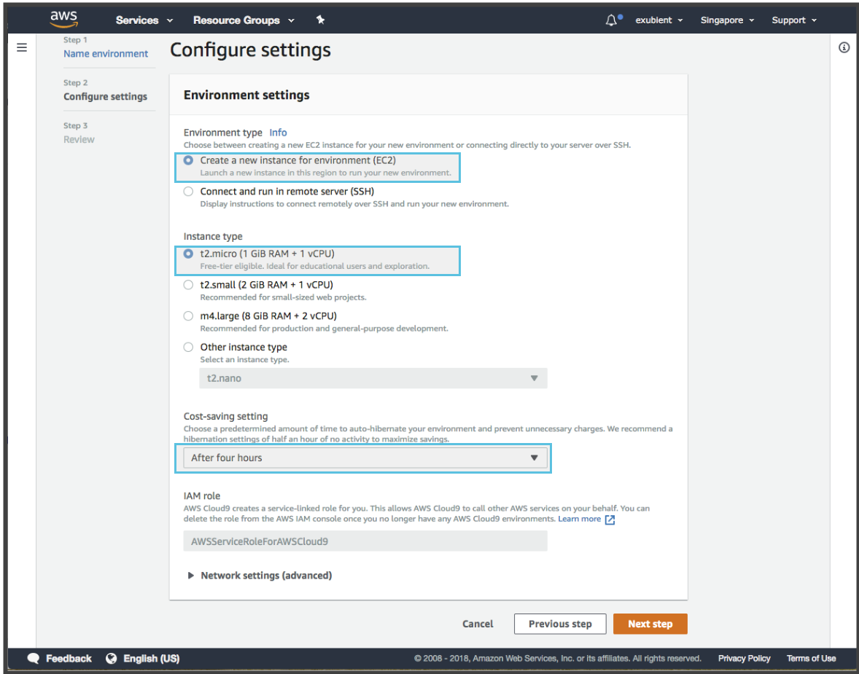
Task: Select Create a new instance for environment (EC2)
Action: click(188, 160)
